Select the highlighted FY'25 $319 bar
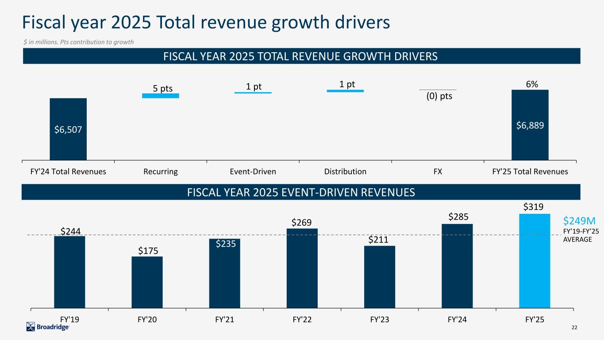The height and width of the screenshot is (340, 604). [x=534, y=261]
